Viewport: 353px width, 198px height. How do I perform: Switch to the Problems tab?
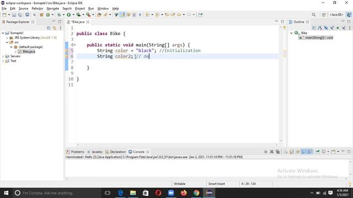point(75,152)
